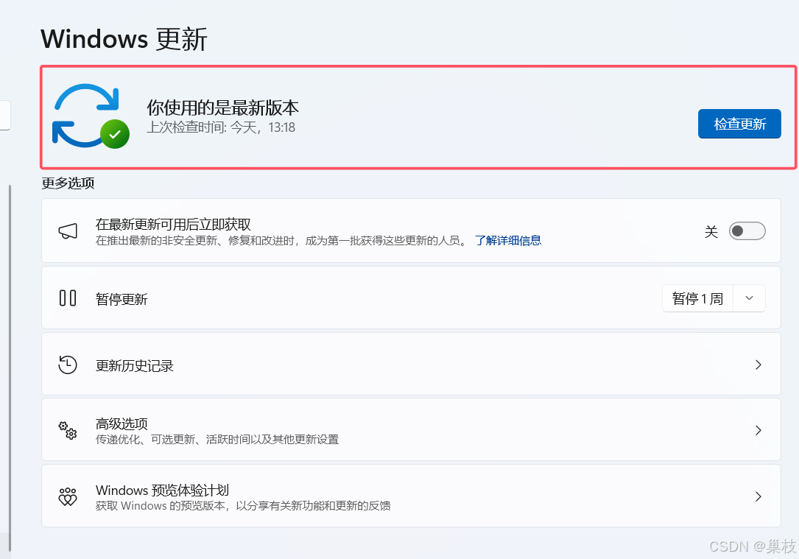Image resolution: width=799 pixels, height=559 pixels.
Task: Click the 暂停更新 label
Action: pyautogui.click(x=122, y=299)
